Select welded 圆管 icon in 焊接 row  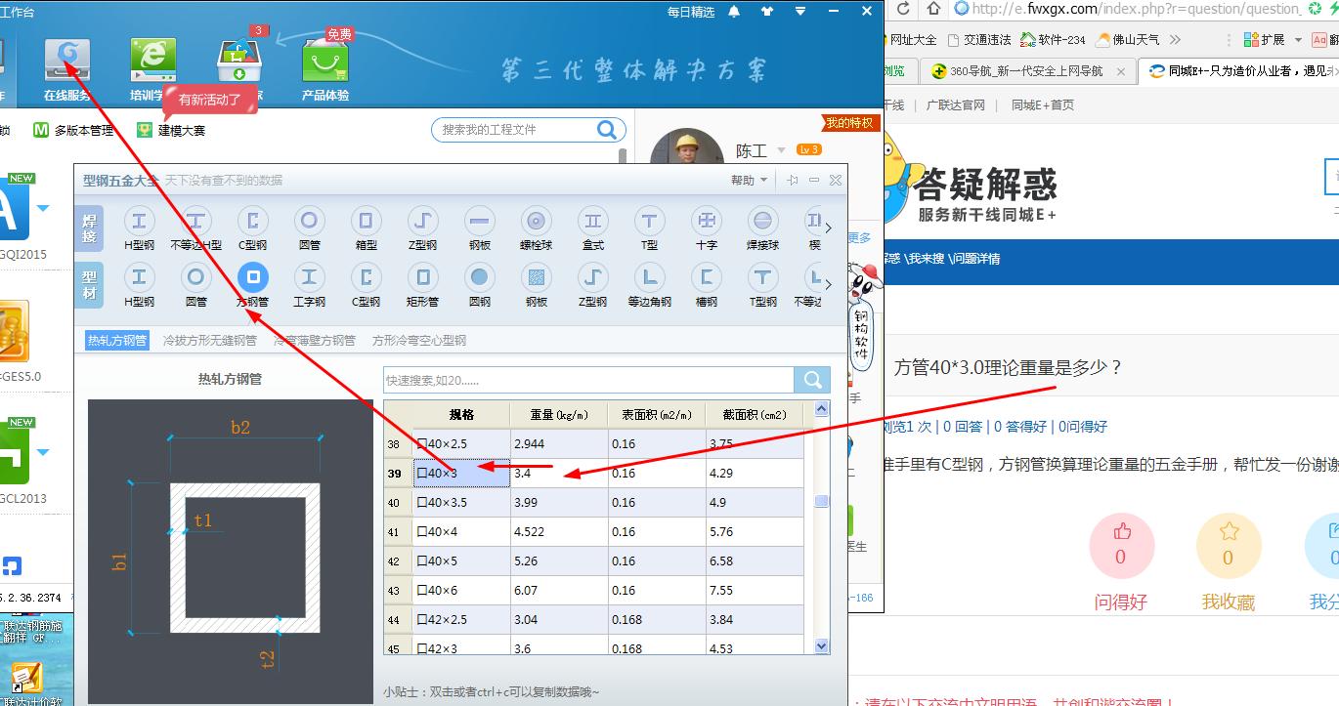pyautogui.click(x=310, y=221)
